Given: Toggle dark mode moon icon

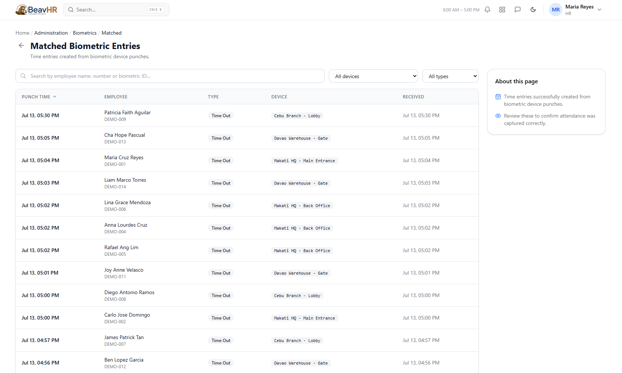Looking at the screenshot, I should click(533, 10).
